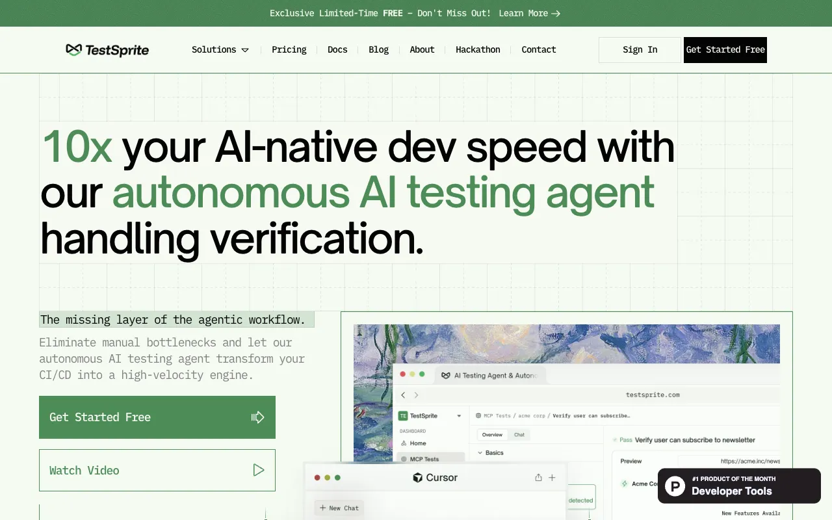Click the plus icon in Cursor title bar
Image resolution: width=832 pixels, height=520 pixels.
point(552,478)
